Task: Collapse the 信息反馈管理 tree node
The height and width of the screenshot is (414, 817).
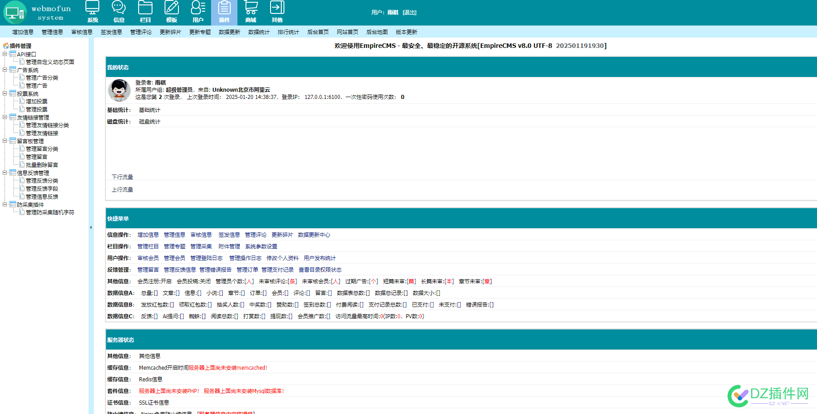Action: 5,172
